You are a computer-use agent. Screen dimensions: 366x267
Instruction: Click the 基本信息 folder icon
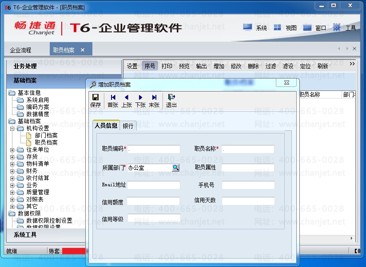(x=12, y=93)
